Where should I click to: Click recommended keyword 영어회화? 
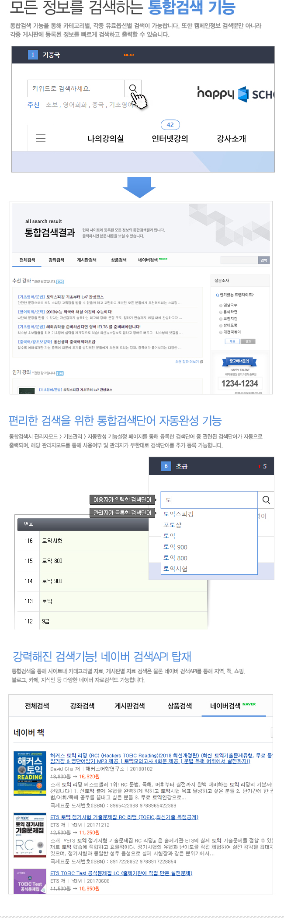pos(75,105)
